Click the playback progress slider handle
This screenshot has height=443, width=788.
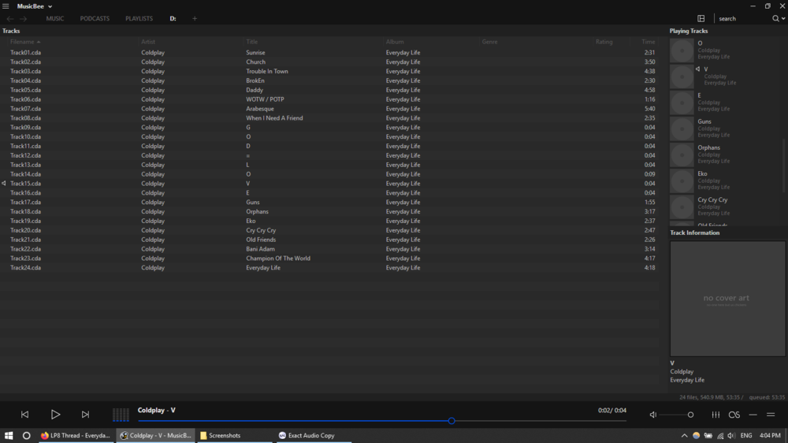(x=452, y=421)
